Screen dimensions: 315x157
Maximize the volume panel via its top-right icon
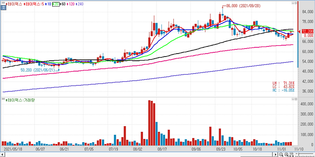pos(293,99)
